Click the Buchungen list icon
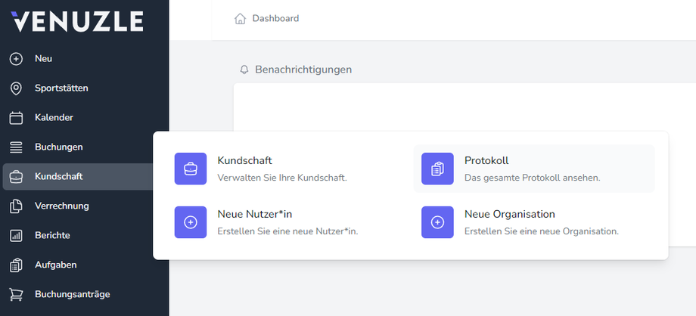 coord(16,147)
